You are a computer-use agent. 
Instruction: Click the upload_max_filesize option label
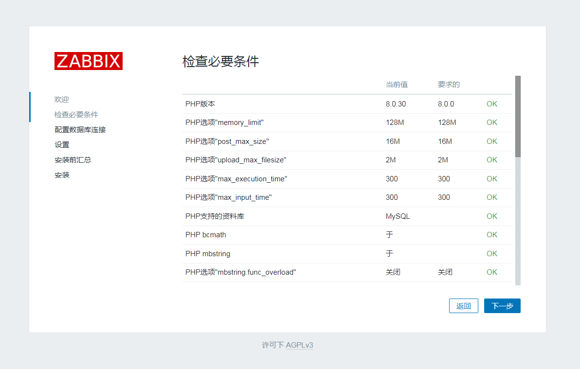236,160
